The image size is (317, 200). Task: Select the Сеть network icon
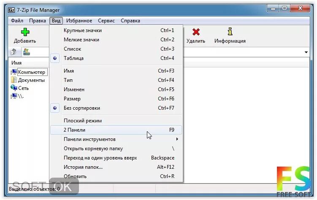click(x=14, y=88)
